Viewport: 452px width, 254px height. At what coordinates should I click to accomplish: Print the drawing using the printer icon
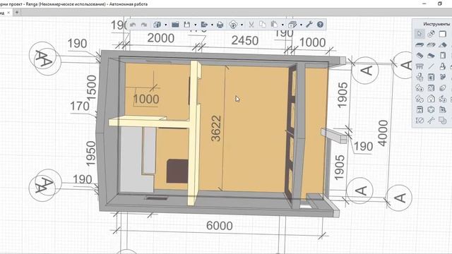(x=220, y=25)
